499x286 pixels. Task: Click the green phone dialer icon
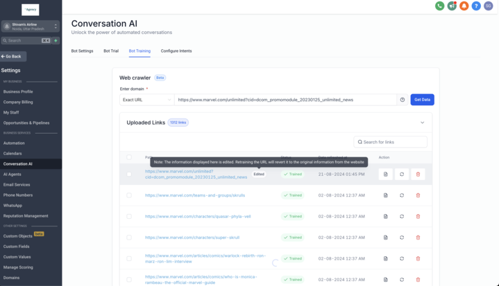pyautogui.click(x=439, y=6)
